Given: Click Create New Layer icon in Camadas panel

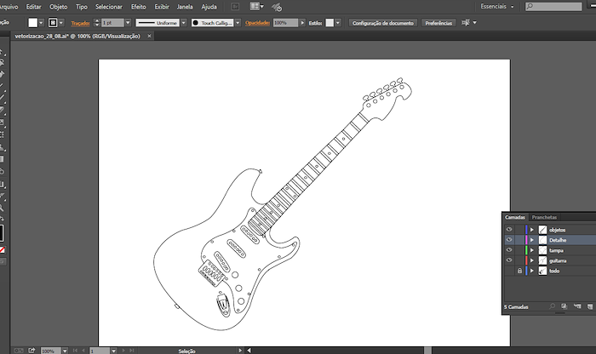Looking at the screenshot, I should 590,306.
